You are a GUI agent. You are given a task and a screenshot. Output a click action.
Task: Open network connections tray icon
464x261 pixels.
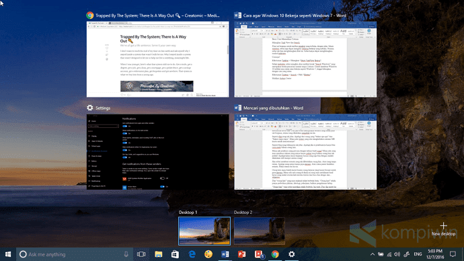(389, 254)
